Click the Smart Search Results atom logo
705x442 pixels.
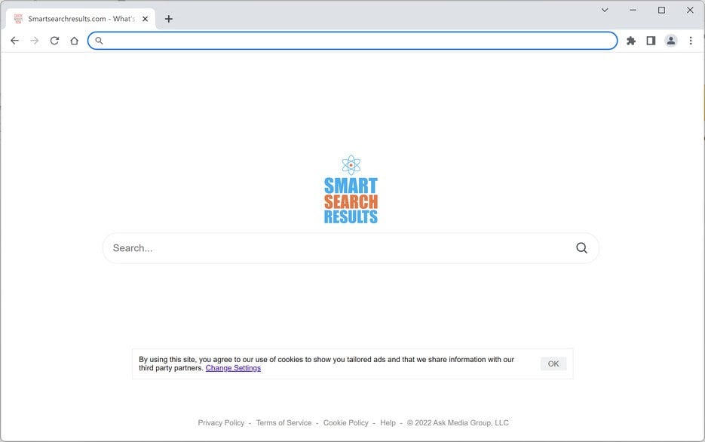coord(351,165)
